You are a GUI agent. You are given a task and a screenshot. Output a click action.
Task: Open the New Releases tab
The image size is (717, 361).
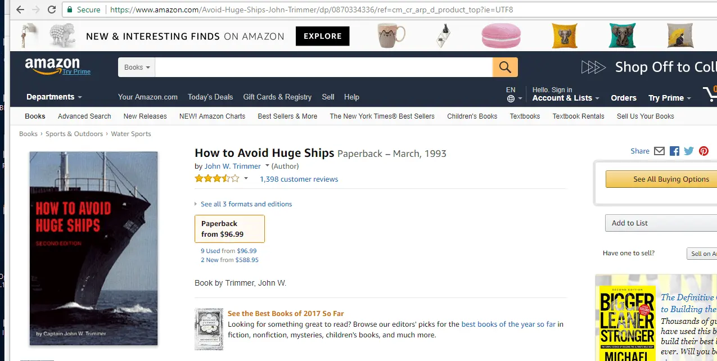[145, 116]
